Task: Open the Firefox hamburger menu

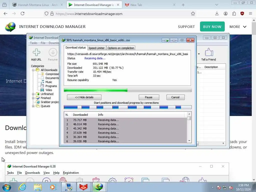Action: click(250, 14)
